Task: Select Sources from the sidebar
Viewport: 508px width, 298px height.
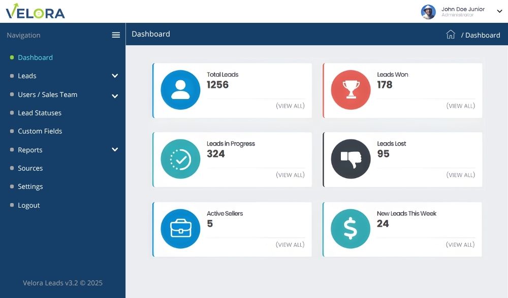Action: coord(30,168)
